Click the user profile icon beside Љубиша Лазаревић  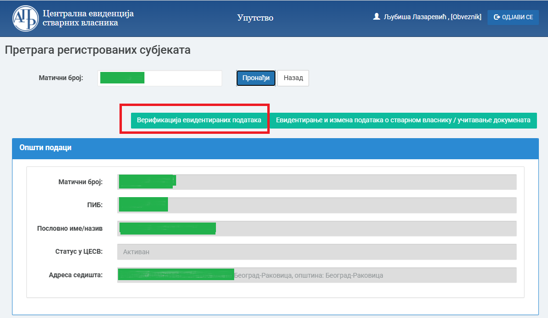[376, 16]
